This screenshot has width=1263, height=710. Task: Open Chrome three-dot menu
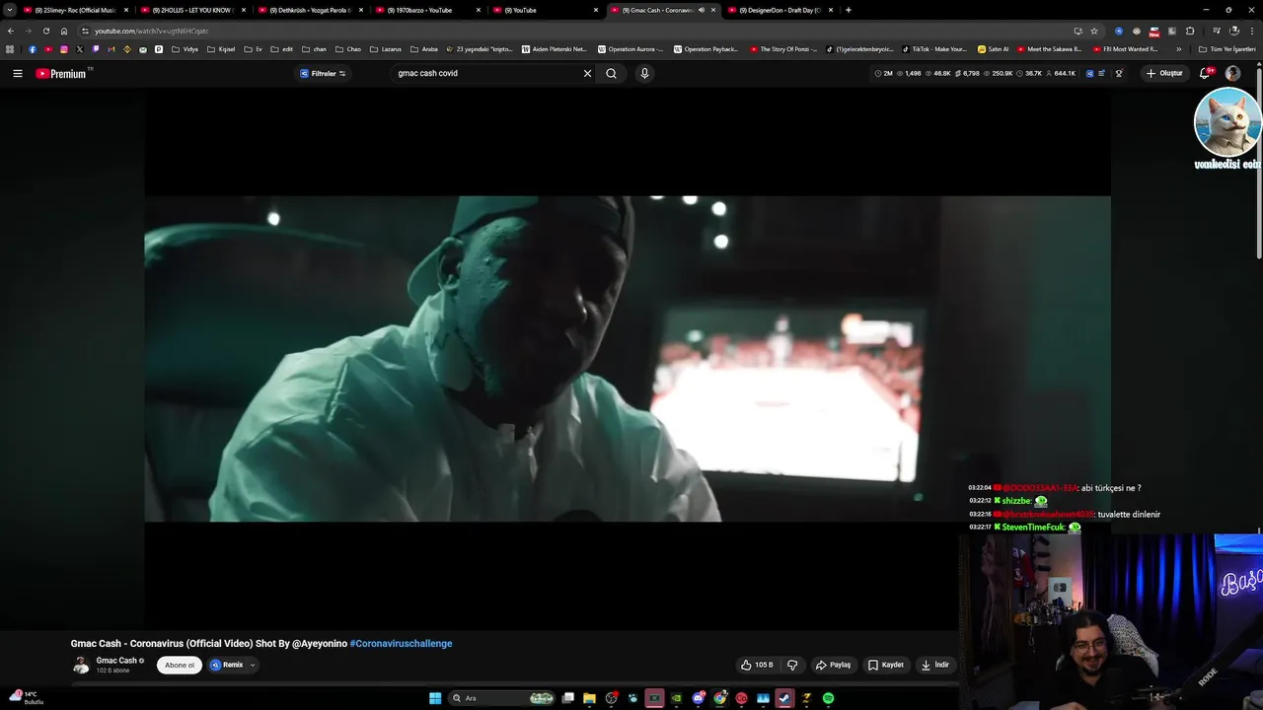coord(1251,31)
